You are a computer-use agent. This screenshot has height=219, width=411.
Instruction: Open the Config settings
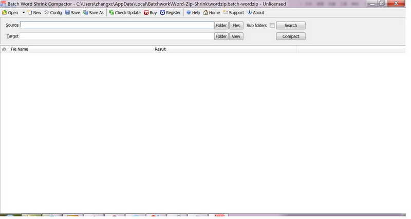pyautogui.click(x=53, y=12)
